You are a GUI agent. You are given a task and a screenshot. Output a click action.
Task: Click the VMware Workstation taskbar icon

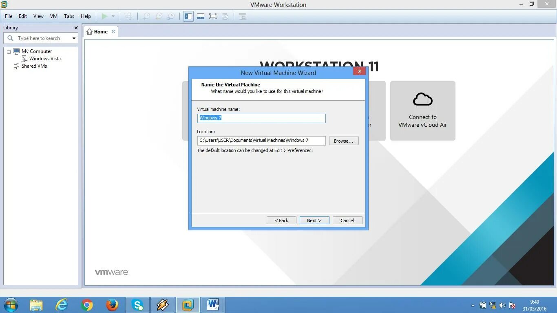[x=188, y=305]
